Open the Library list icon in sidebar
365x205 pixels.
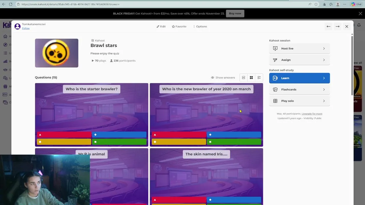click(5, 53)
